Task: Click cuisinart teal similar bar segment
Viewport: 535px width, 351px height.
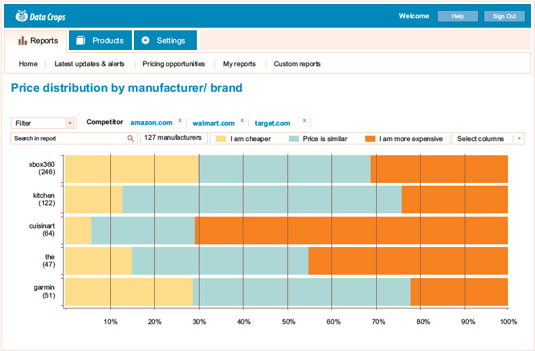Action: click(x=143, y=230)
